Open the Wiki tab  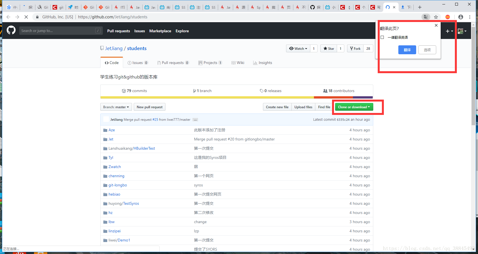238,63
